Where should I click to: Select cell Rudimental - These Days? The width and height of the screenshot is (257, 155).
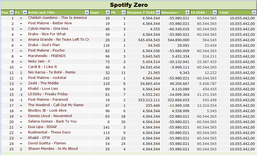point(58,132)
